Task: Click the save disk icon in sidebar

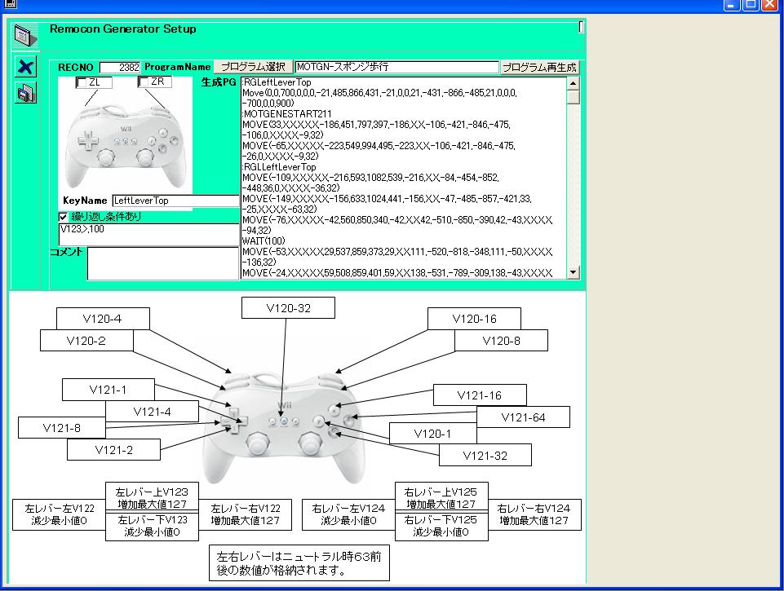Action: (x=25, y=93)
